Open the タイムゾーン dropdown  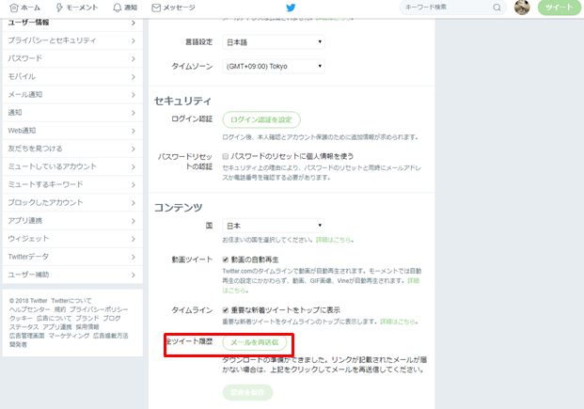[274, 67]
